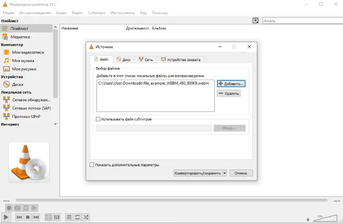
Task: Click the Удалить button
Action: [229, 93]
